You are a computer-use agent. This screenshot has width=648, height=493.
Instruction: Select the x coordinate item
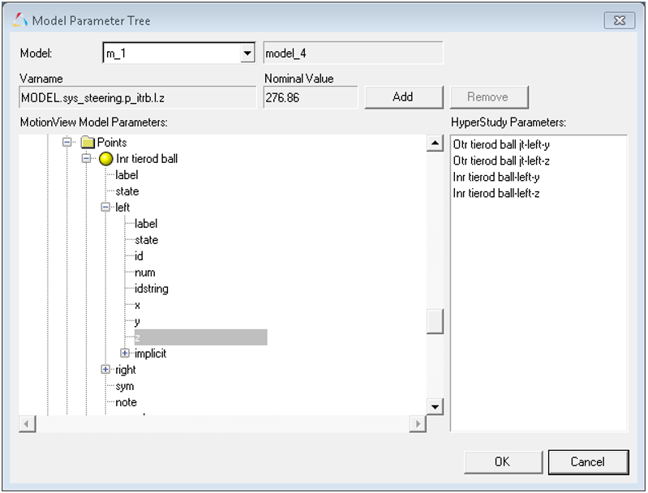coord(138,306)
